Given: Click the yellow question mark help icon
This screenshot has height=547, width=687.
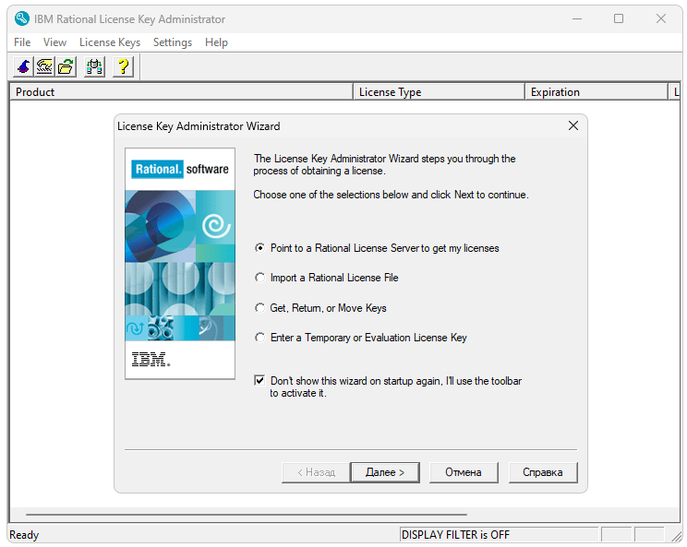Looking at the screenshot, I should 123,67.
